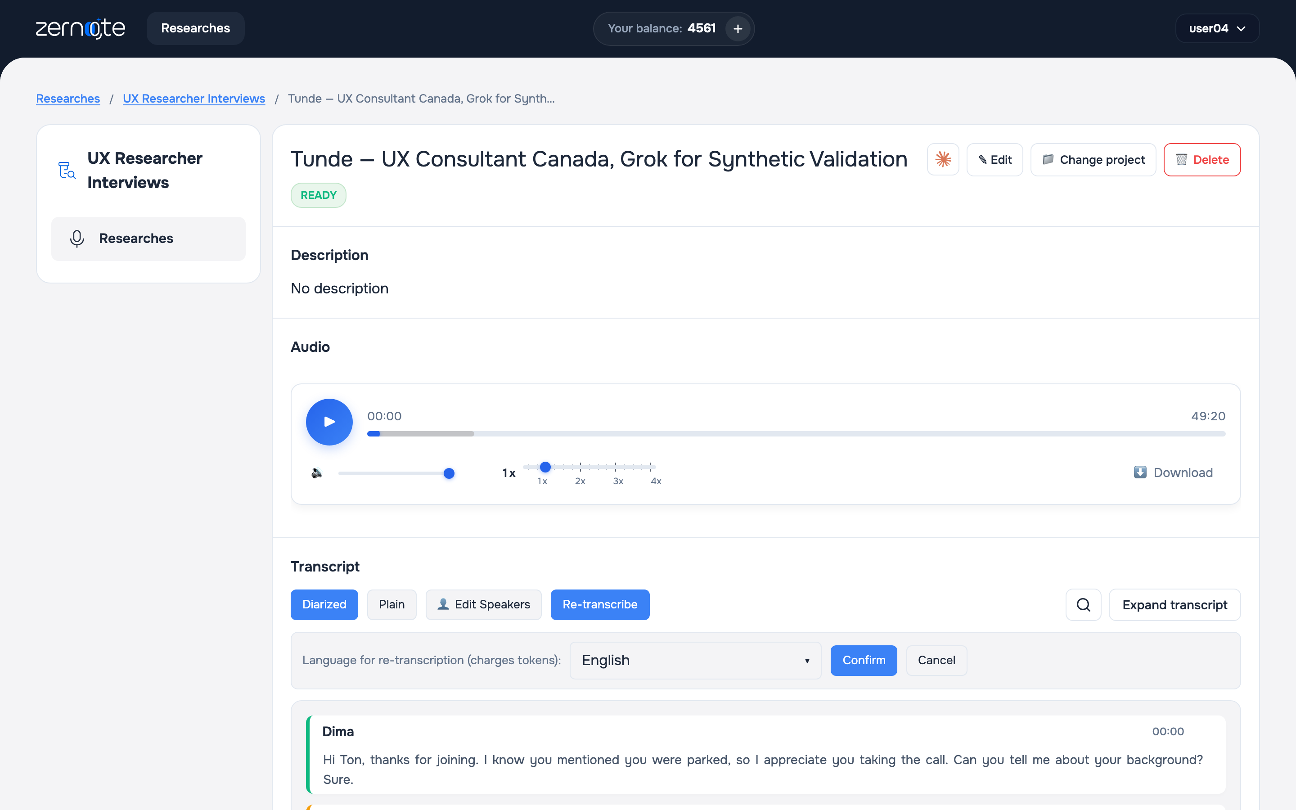Download the audio file
1296x810 pixels.
click(1173, 472)
